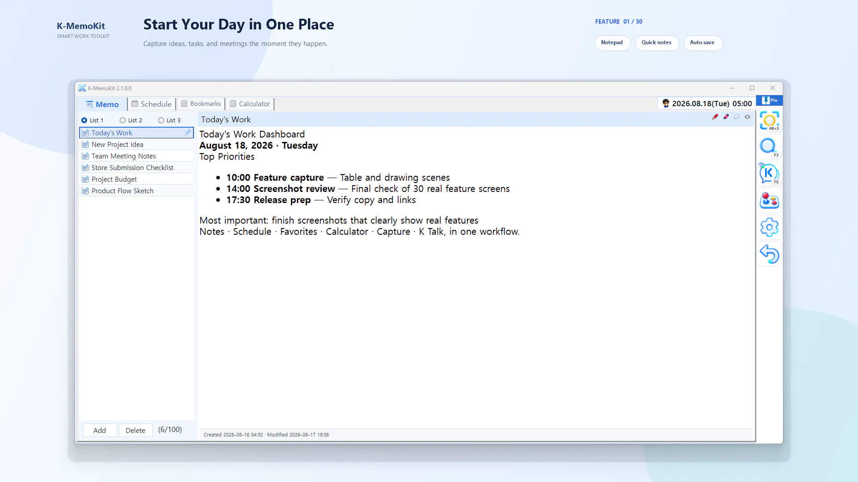Click the '10:00 Feature capture' line

[338, 178]
